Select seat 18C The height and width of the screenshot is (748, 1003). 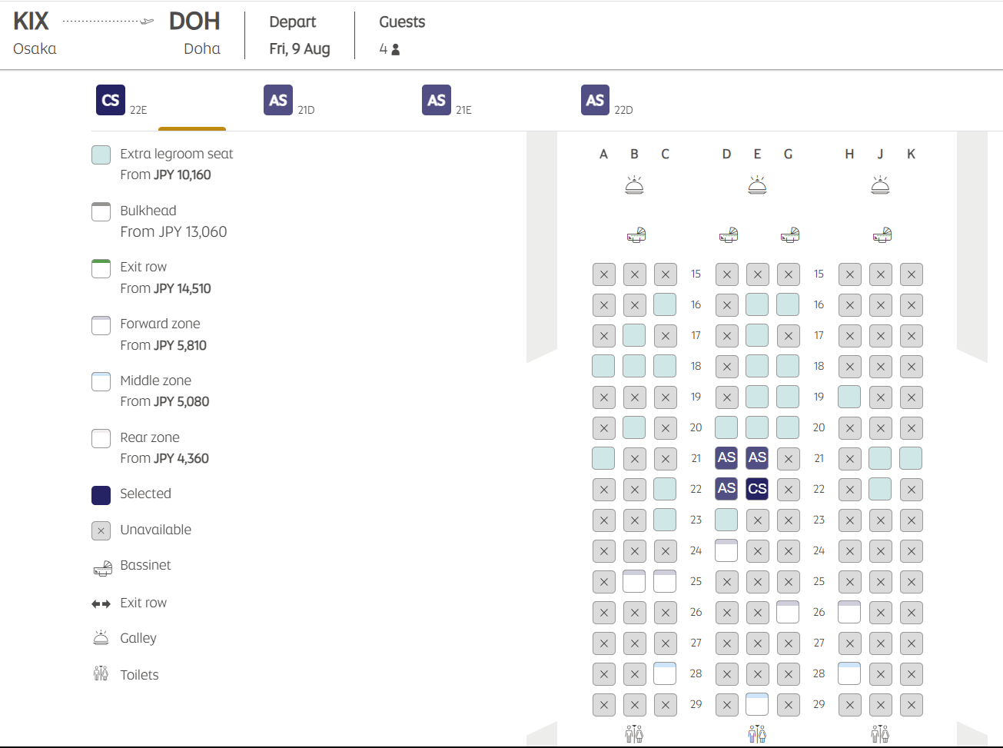pos(665,366)
